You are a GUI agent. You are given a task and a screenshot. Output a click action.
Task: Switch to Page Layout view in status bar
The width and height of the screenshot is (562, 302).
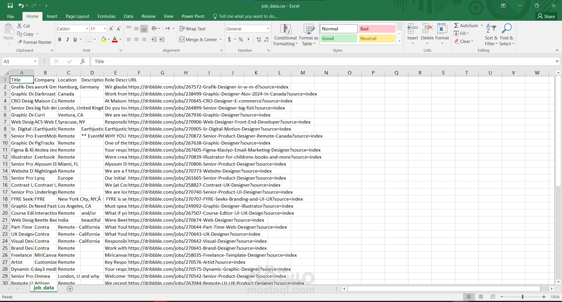point(481,297)
